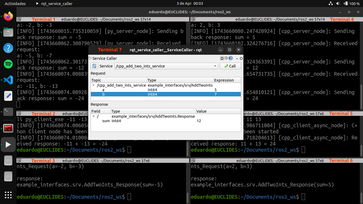Open the Service combo box /cpp_add_two_ints_service
This screenshot has height=204, width=363.
166,66
